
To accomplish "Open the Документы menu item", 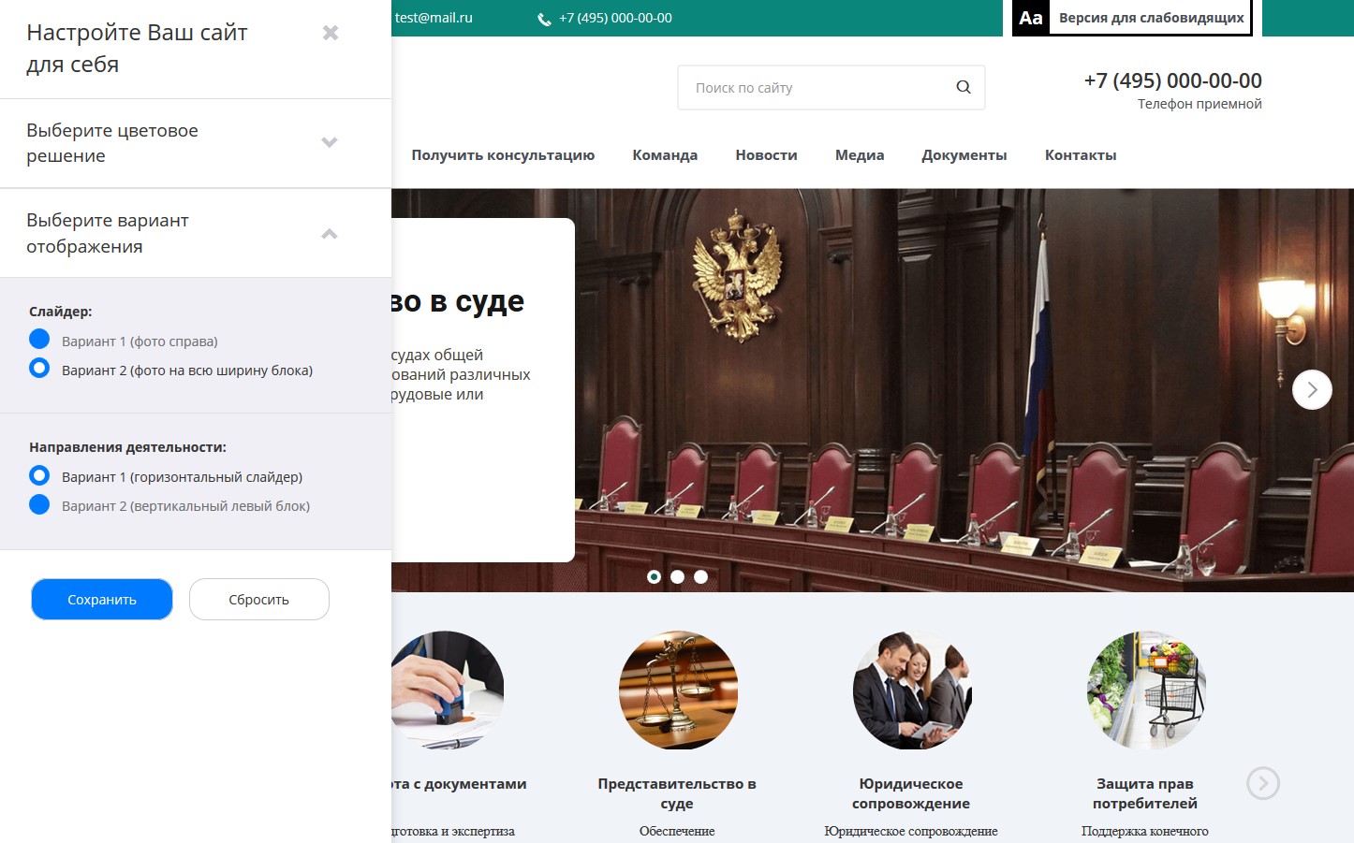I will (964, 155).
